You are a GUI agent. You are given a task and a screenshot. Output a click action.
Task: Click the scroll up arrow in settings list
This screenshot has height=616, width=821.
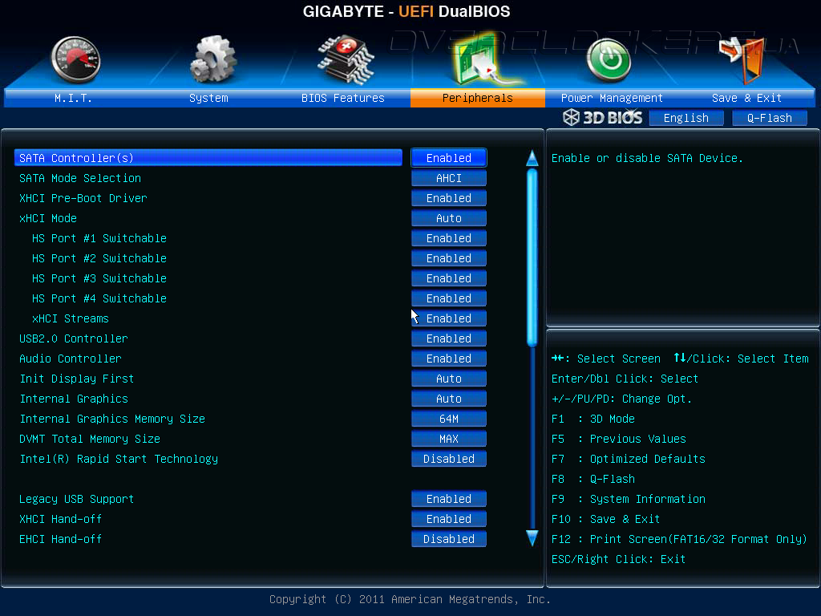pos(532,158)
